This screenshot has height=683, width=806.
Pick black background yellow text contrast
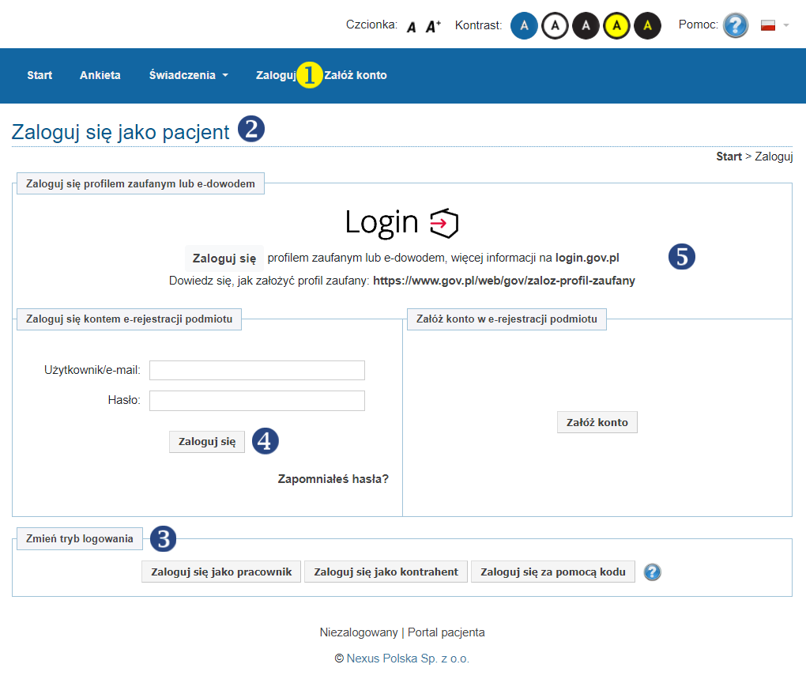(x=647, y=26)
